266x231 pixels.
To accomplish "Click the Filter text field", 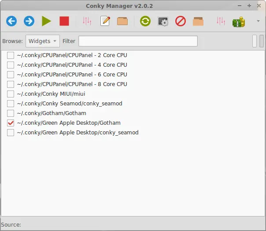I will click(138, 41).
